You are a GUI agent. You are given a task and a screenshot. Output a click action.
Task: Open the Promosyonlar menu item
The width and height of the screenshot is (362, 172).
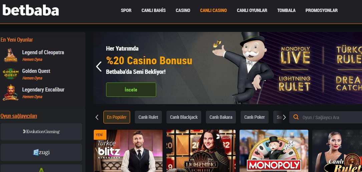pos(321,10)
